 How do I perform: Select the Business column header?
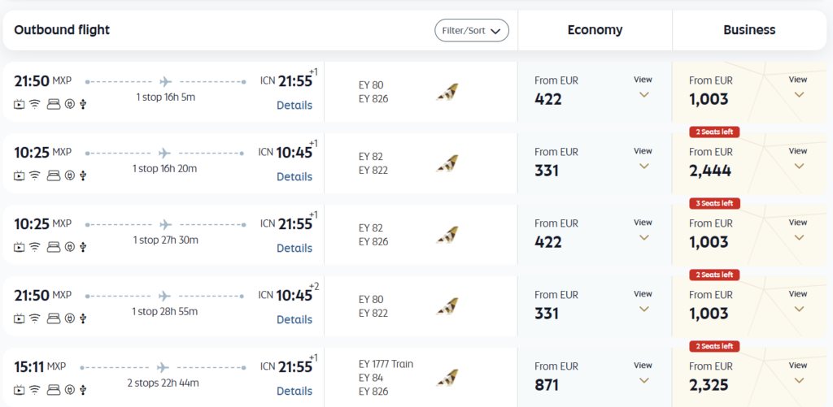click(x=749, y=30)
